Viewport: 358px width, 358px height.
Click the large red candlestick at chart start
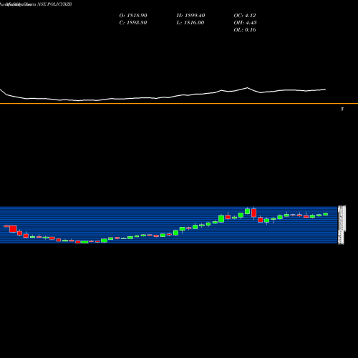[x=13, y=228]
